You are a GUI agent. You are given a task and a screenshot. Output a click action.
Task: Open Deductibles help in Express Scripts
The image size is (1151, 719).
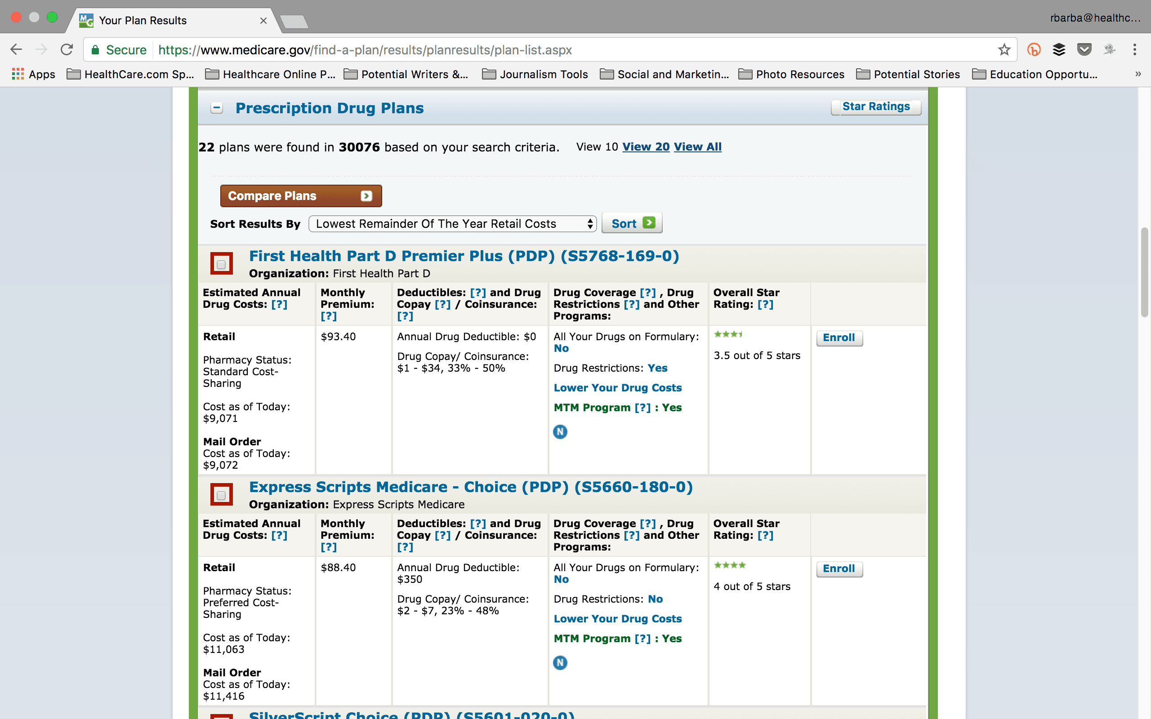pyautogui.click(x=478, y=524)
